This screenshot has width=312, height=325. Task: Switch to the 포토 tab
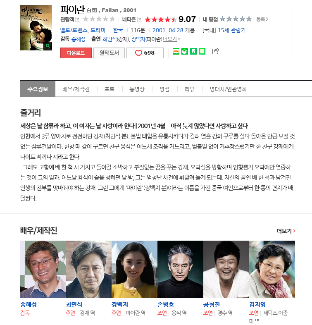click(110, 89)
